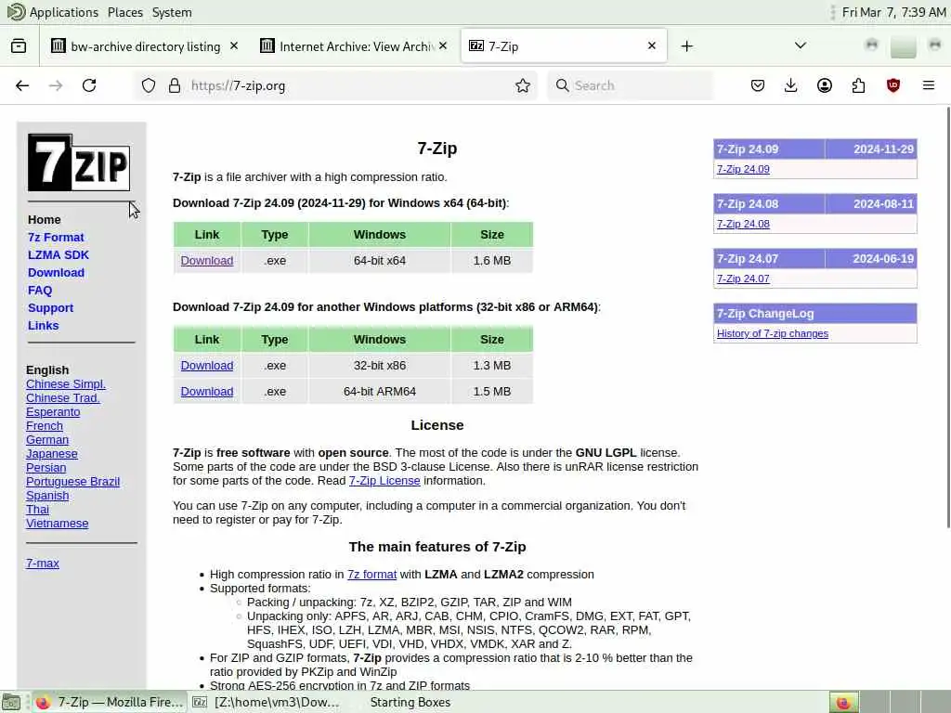The width and height of the screenshot is (951, 713).
Task: Click the show desktop icon in bottom panel
Action: (11, 702)
